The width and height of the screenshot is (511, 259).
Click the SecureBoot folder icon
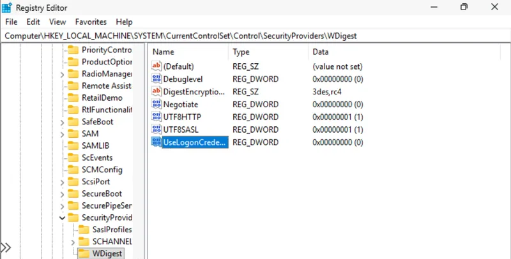tap(73, 193)
